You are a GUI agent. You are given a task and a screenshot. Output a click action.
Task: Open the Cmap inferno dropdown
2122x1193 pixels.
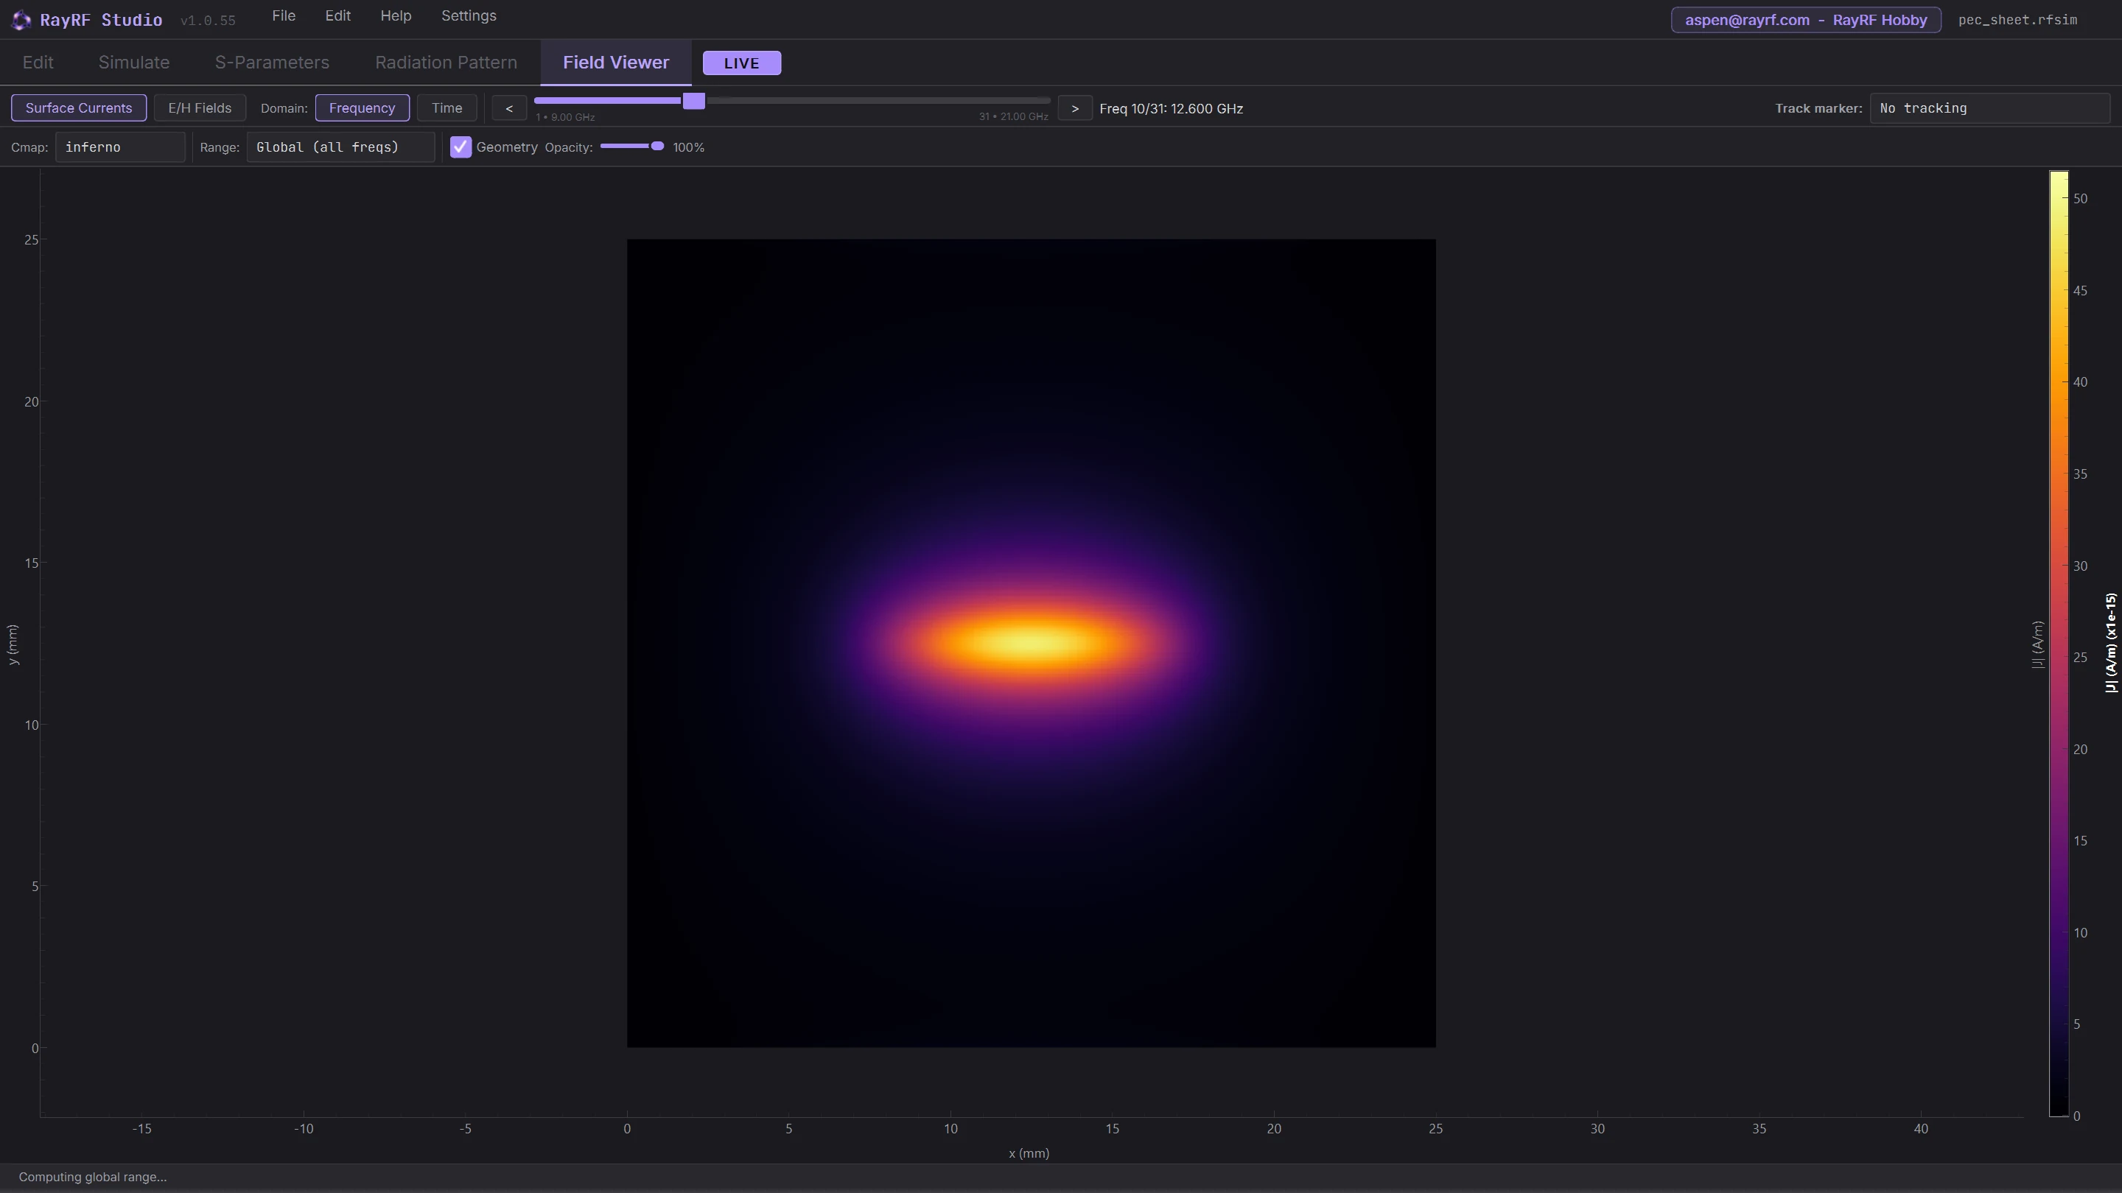(x=120, y=147)
